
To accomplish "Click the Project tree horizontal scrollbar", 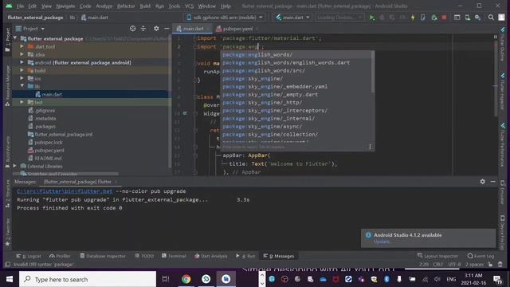I will [65, 174].
